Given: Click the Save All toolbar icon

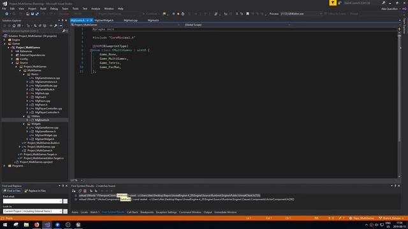Looking at the screenshot, I should coord(37,14).
